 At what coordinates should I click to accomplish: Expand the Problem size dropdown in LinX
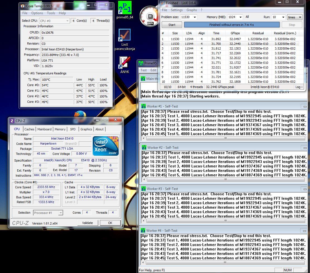(x=195, y=17)
